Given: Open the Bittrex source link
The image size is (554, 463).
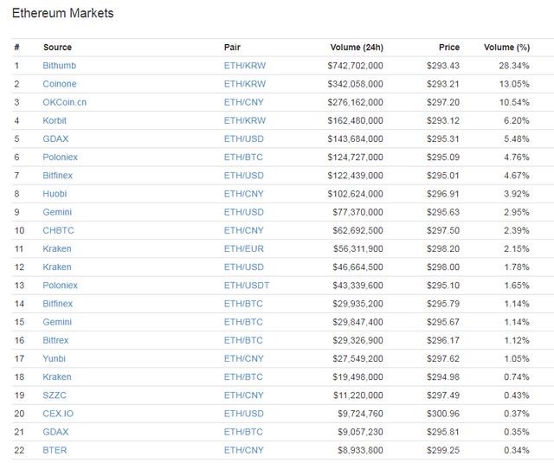Looking at the screenshot, I should point(55,340).
